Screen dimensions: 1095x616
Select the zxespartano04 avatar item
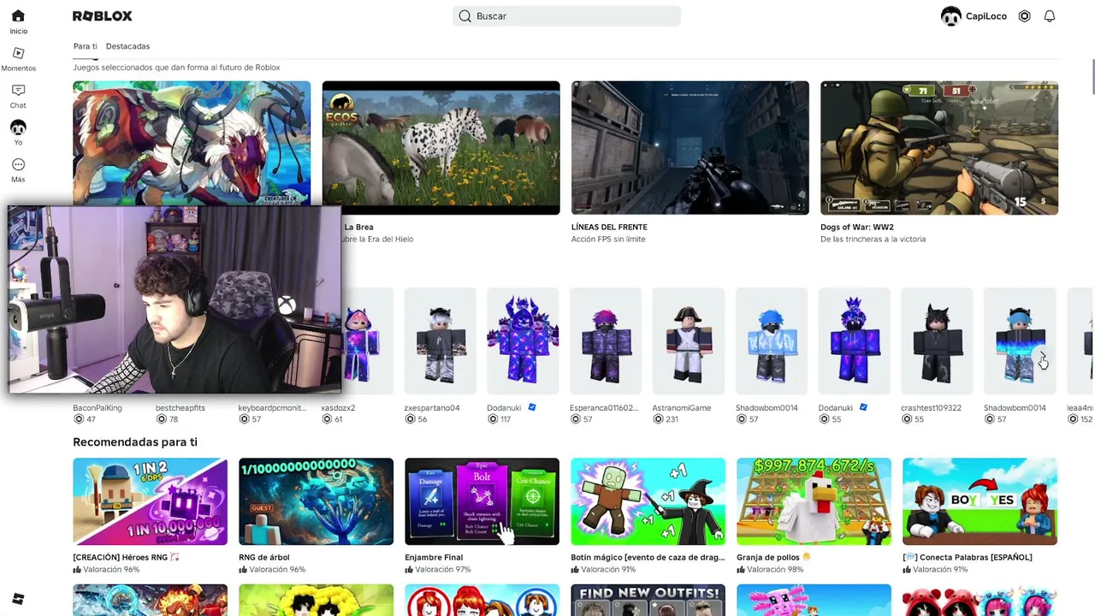[441, 342]
